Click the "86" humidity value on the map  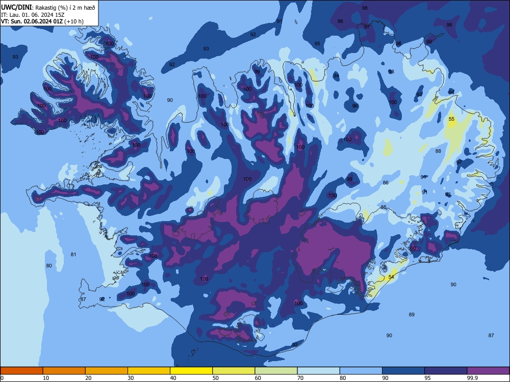[x=386, y=182]
